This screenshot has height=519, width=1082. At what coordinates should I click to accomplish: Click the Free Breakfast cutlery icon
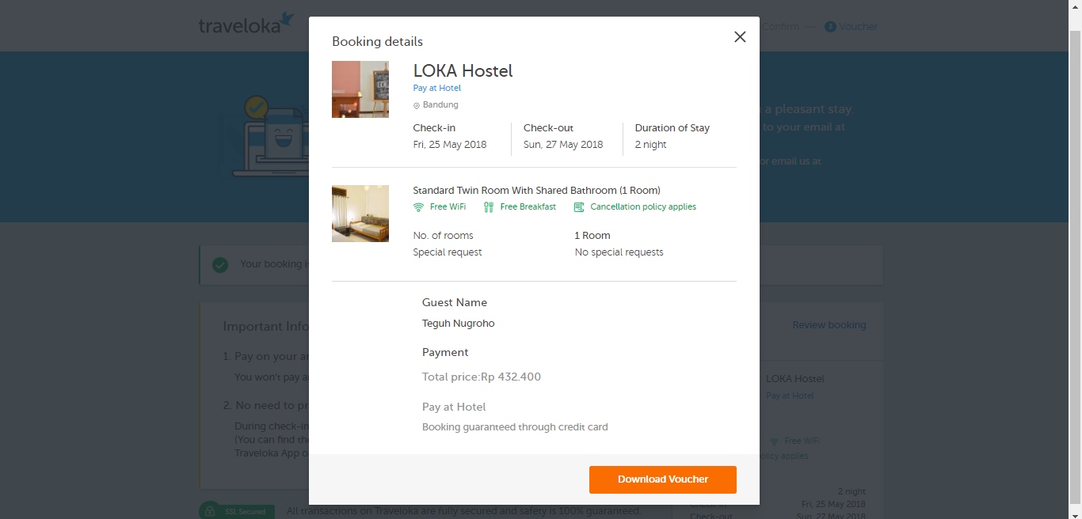(489, 207)
